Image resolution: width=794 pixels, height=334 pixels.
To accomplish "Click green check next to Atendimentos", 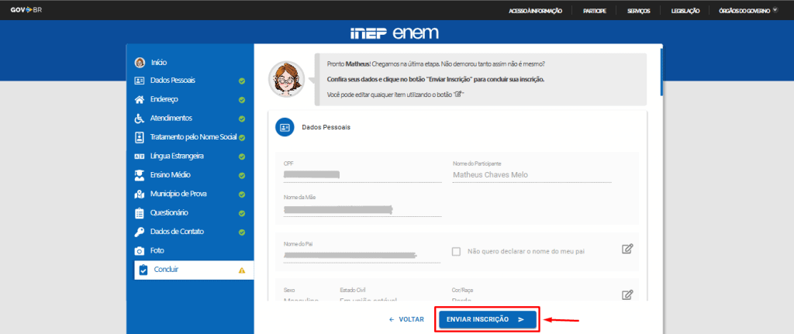I will click(242, 119).
